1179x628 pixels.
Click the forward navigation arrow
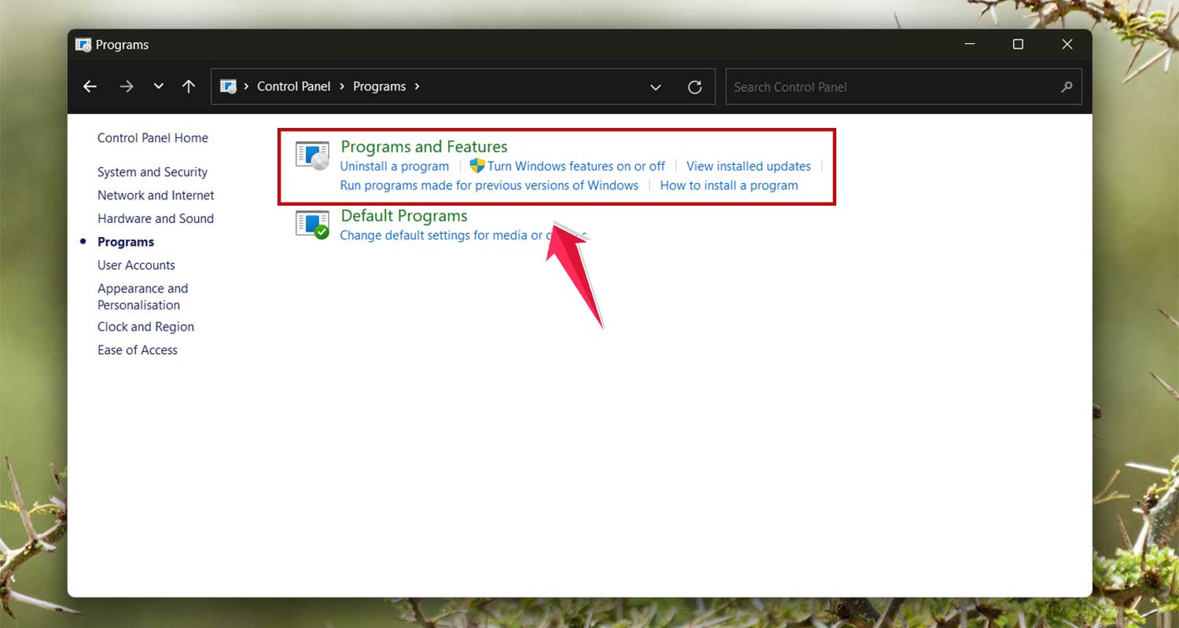tap(126, 86)
